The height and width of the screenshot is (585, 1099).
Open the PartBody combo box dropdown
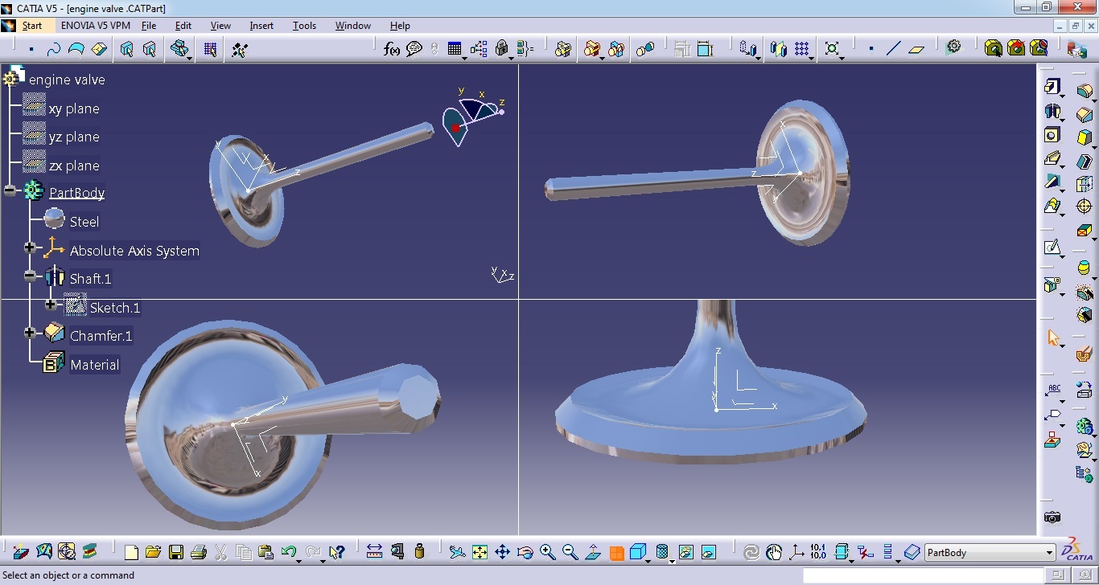tap(1049, 553)
